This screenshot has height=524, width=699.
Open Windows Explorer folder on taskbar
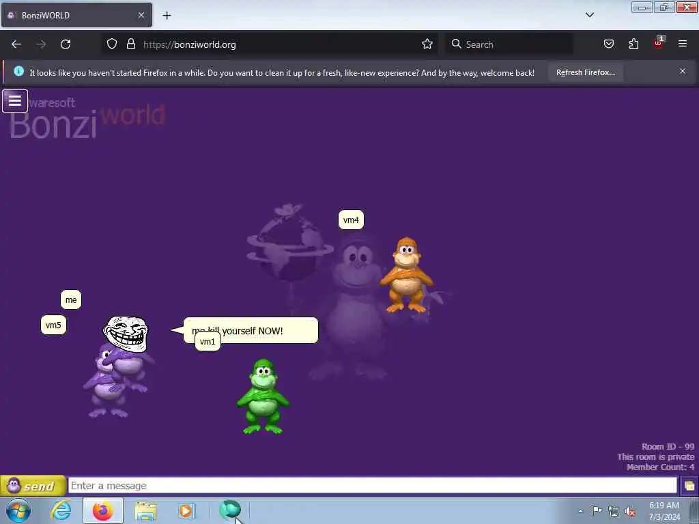[145, 511]
